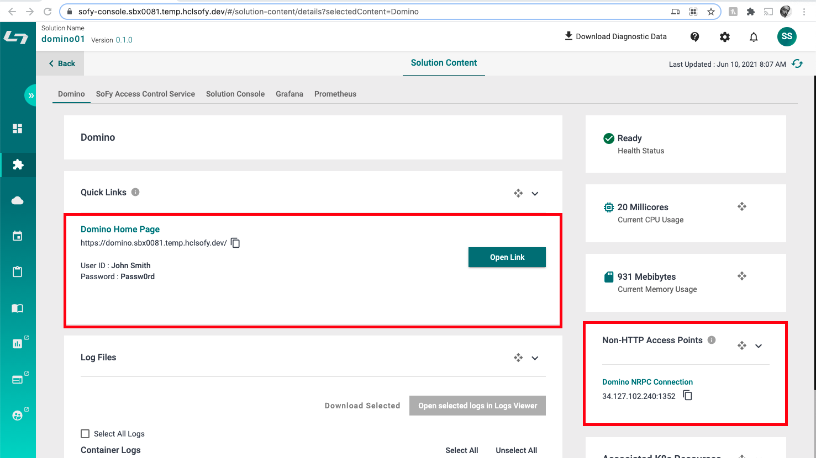Image resolution: width=816 pixels, height=458 pixels.
Task: Click the Open Link button
Action: tap(507, 257)
